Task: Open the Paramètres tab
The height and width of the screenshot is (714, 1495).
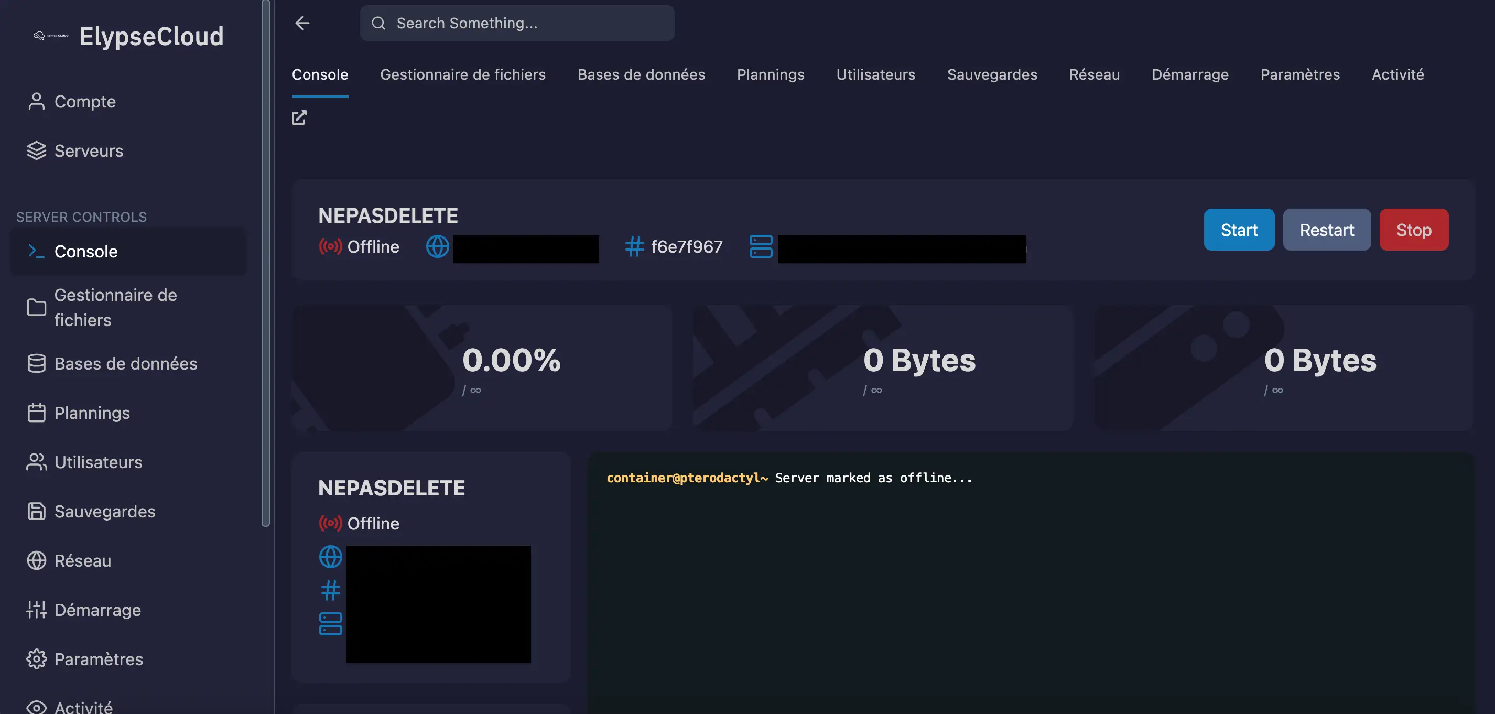Action: click(x=1300, y=75)
